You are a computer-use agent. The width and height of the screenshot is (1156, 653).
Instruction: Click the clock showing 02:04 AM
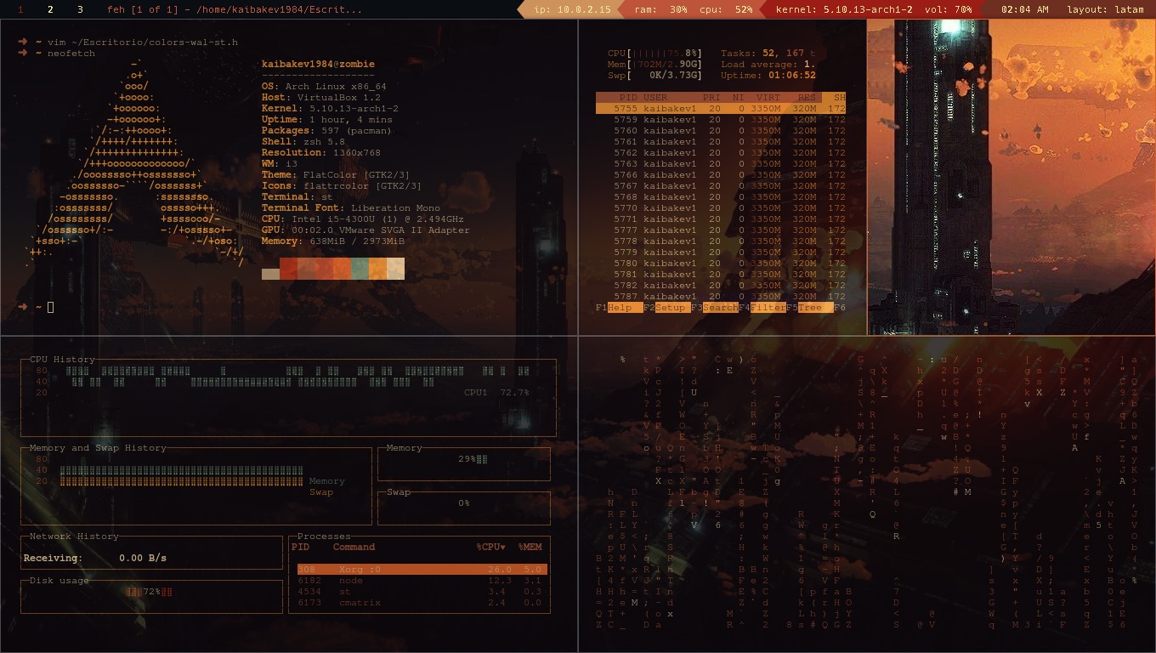pos(1024,9)
